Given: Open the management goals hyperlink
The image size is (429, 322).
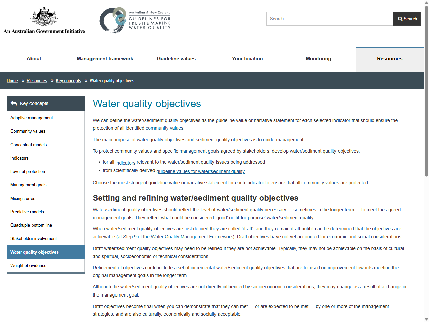Looking at the screenshot, I should 199,151.
